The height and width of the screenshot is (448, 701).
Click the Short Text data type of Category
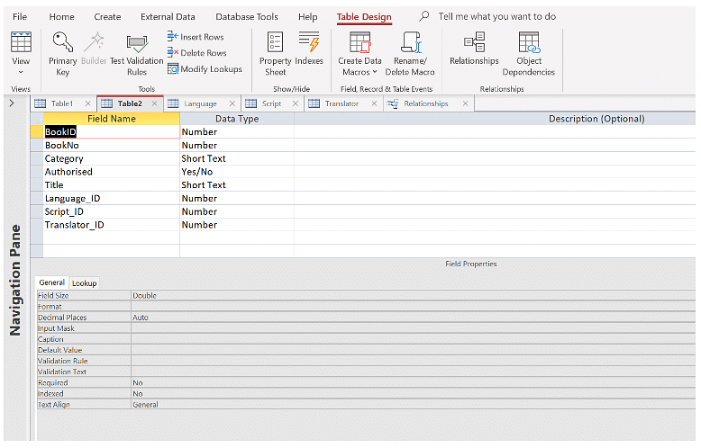237,158
